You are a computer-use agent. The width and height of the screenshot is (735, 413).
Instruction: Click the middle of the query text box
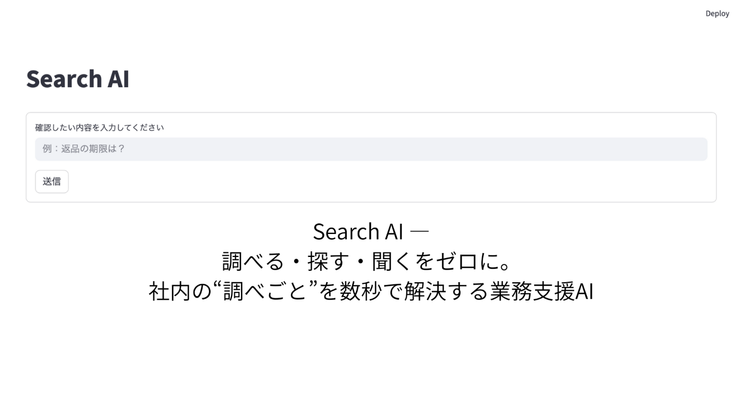click(x=371, y=149)
